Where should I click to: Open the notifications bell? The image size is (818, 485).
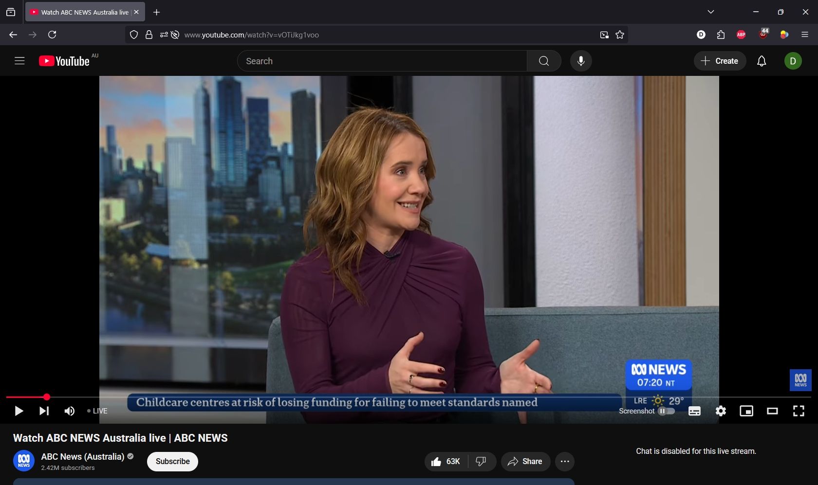coord(762,61)
